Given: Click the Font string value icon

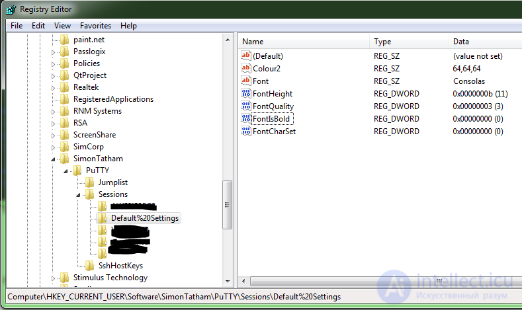Looking at the screenshot, I should pyautogui.click(x=246, y=81).
